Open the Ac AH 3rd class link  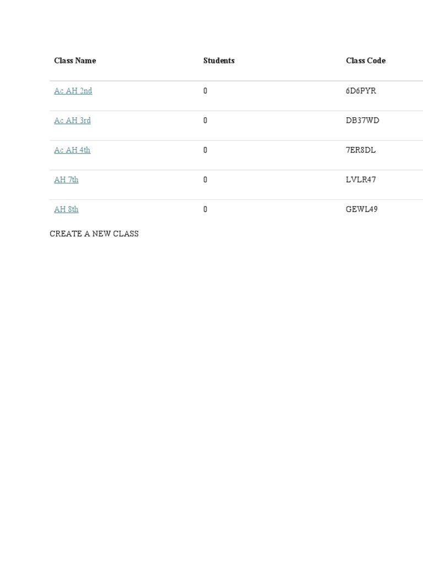(x=72, y=121)
